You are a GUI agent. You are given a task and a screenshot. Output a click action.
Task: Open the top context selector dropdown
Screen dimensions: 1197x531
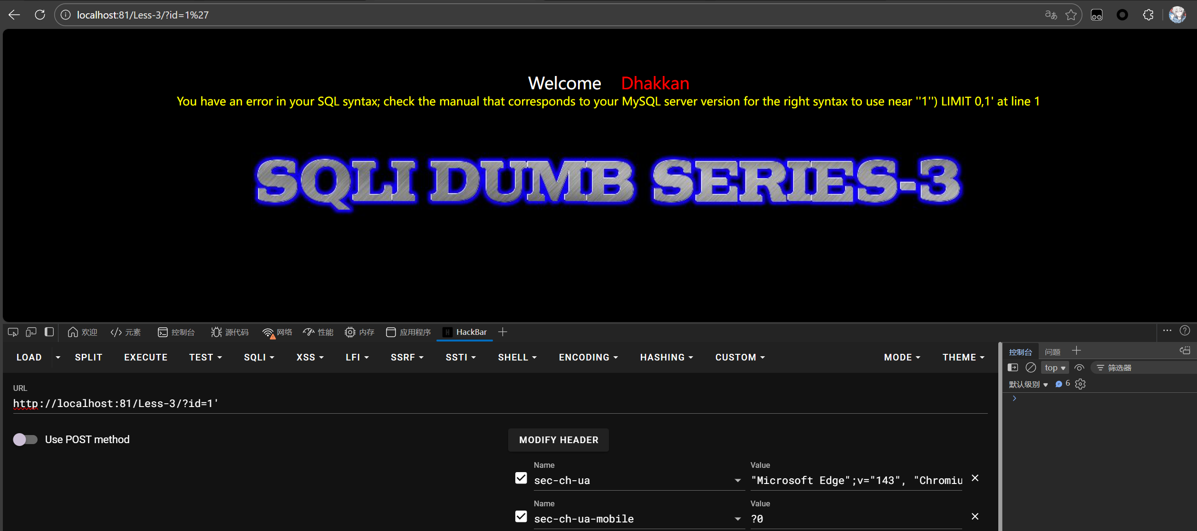[x=1054, y=368]
